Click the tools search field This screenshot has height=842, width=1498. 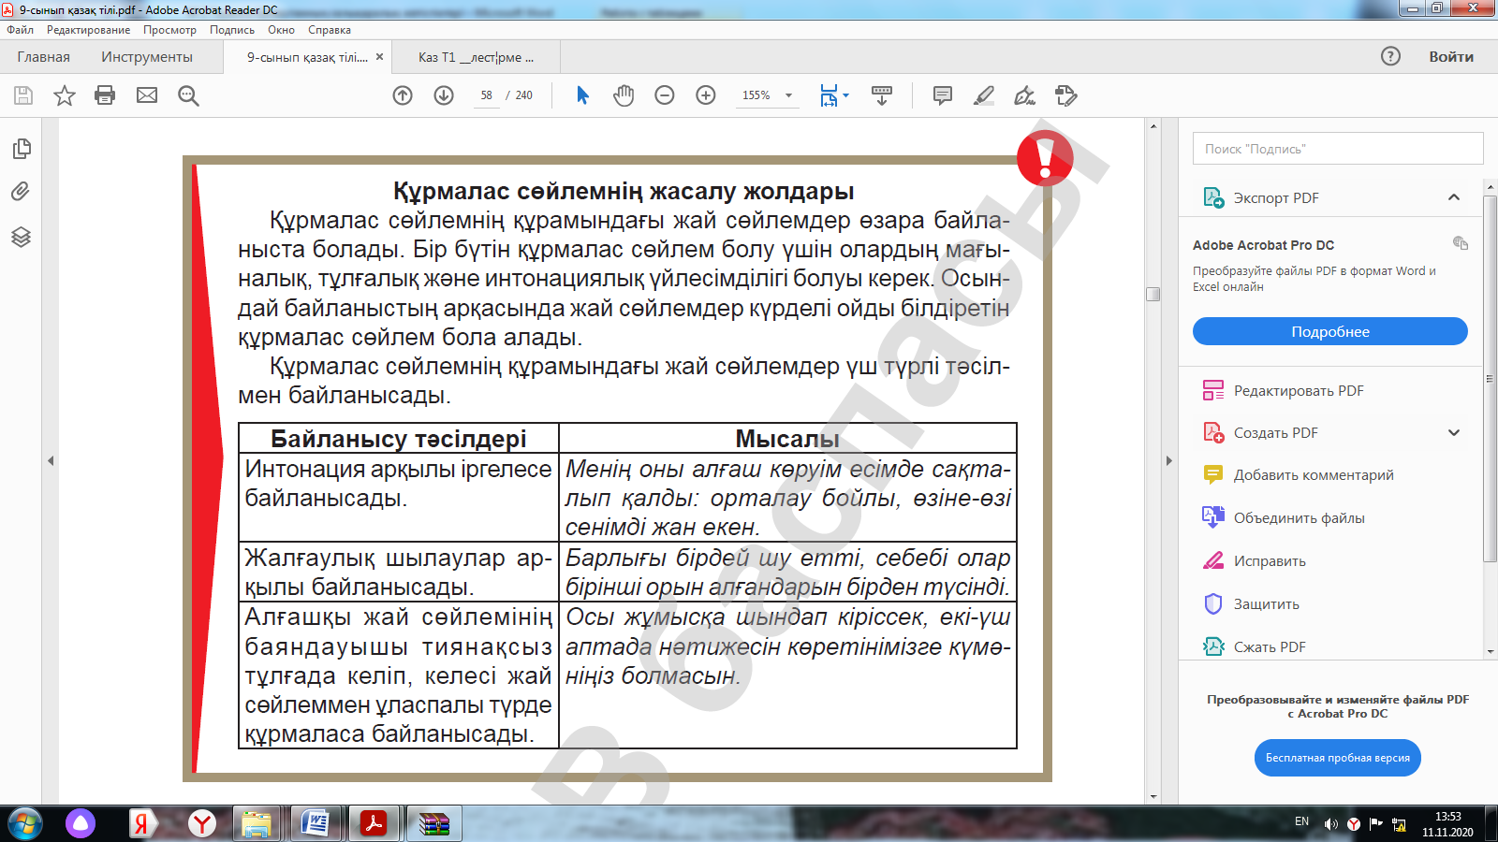tap(1337, 149)
